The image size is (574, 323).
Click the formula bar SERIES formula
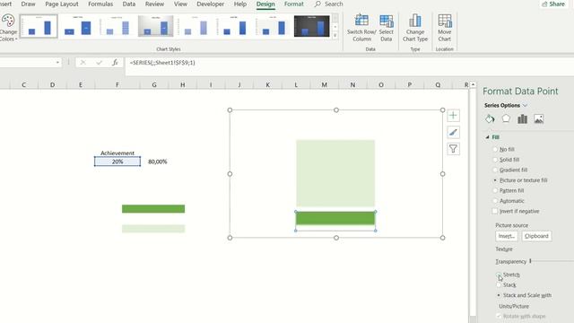tap(162, 63)
